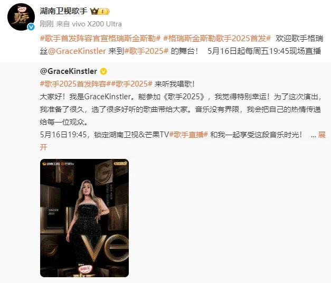Open the 湖南卫视歌手 account name
This screenshot has width=331, height=283.
[63, 11]
